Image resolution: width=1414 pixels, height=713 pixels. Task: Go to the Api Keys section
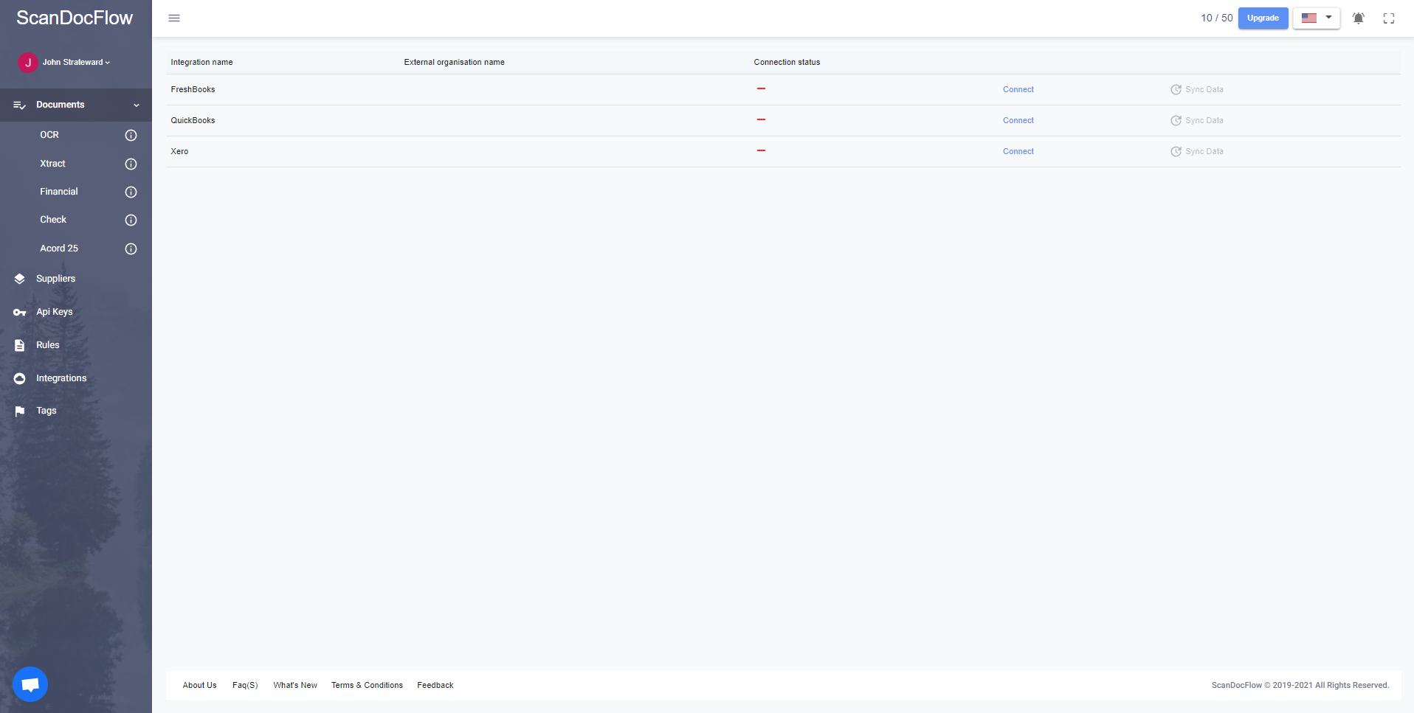coord(55,312)
